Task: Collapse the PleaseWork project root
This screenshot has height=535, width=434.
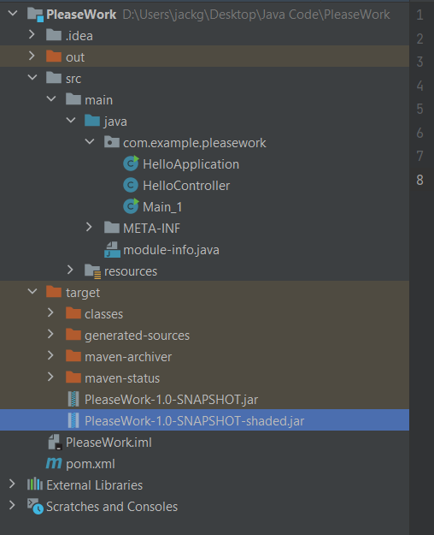Action: point(13,14)
